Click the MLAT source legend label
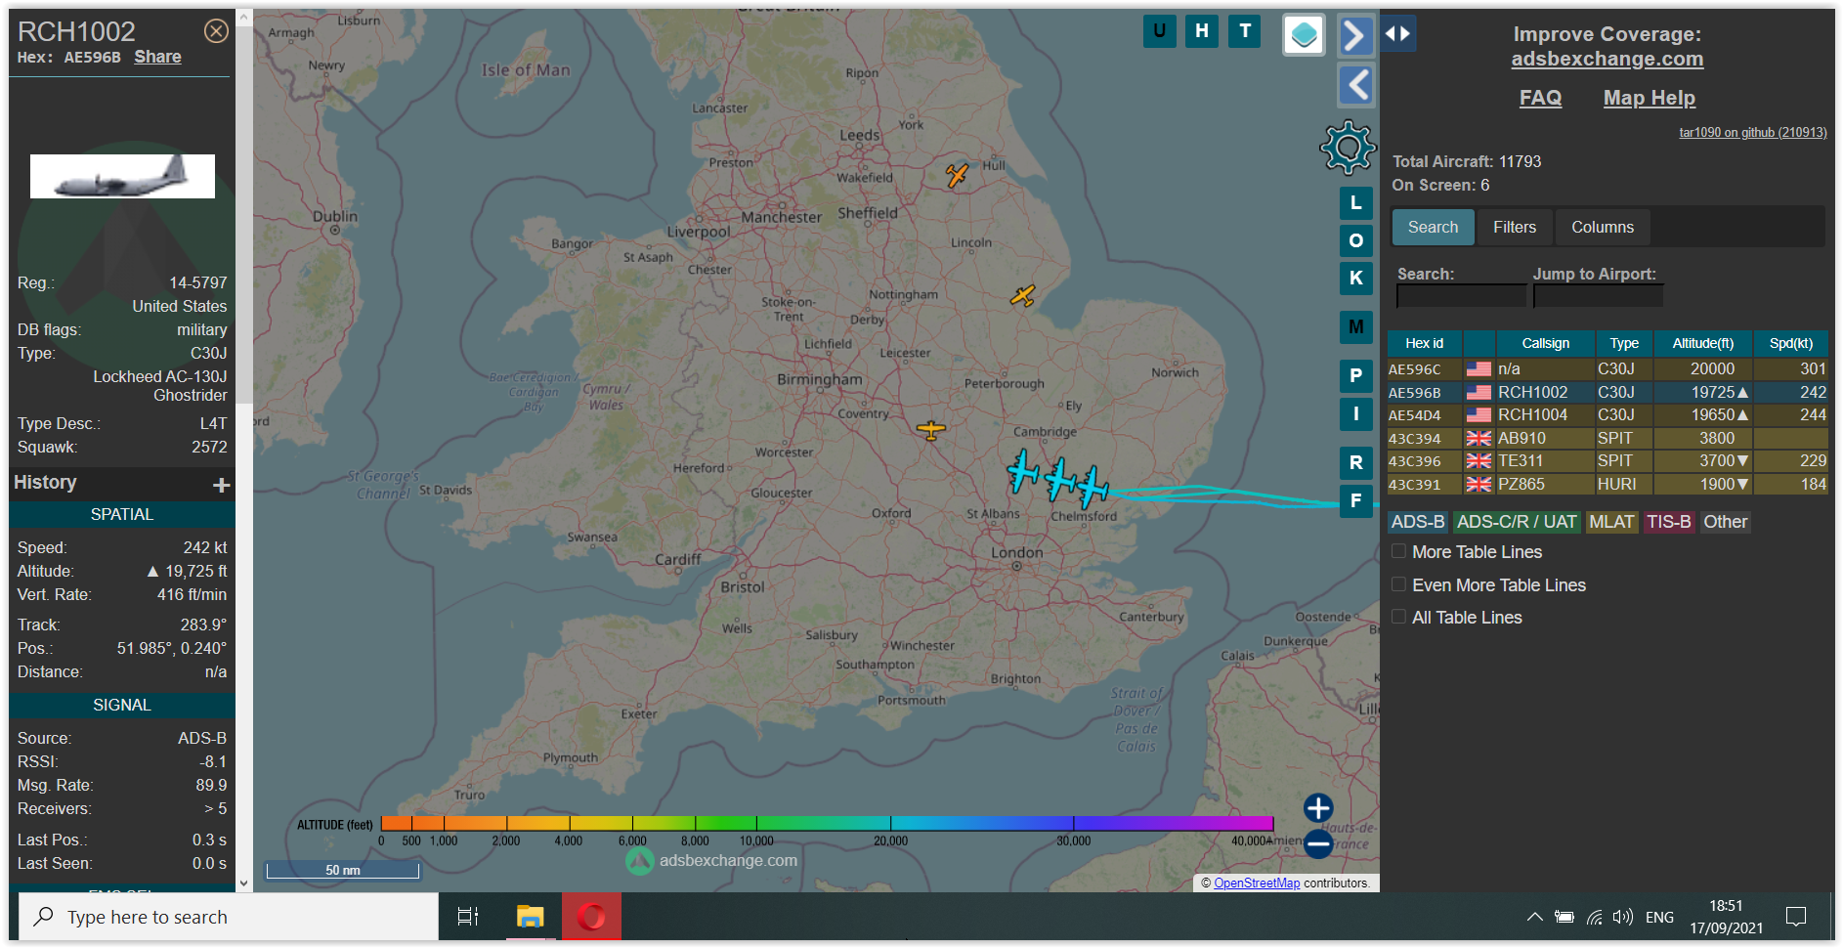 [1611, 522]
